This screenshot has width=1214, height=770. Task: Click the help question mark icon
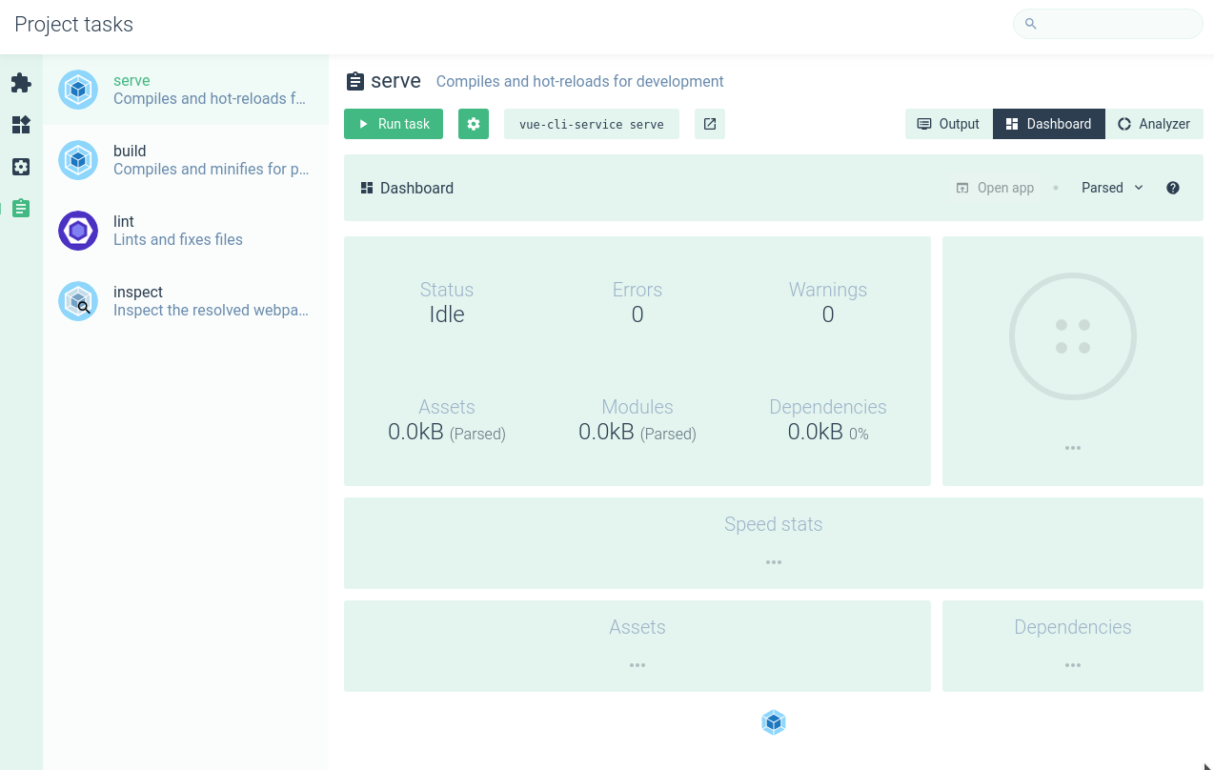[1173, 188]
